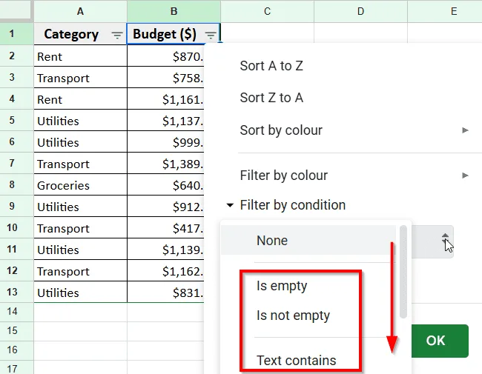
Task: Click the Utilities cell in row 13
Action: (x=80, y=293)
